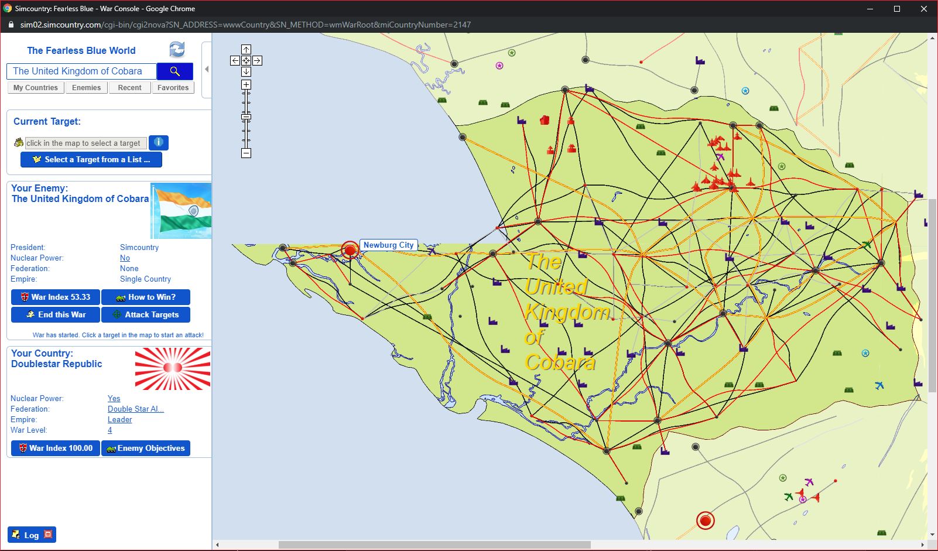
Task: Click the Doublestar Republic flag image
Action: click(173, 369)
